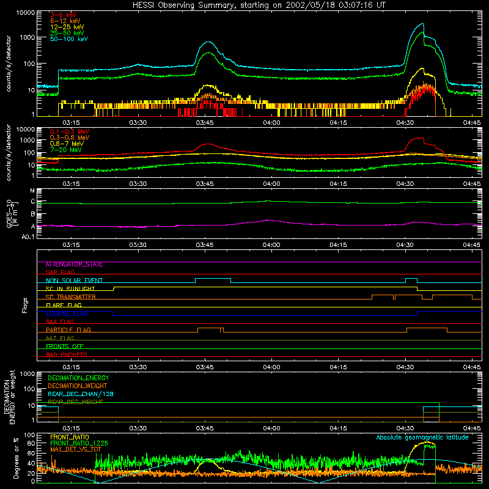489x489 pixels.
Task: Click the NON_SOLAR_EVENT flag label
Action: tap(74, 281)
